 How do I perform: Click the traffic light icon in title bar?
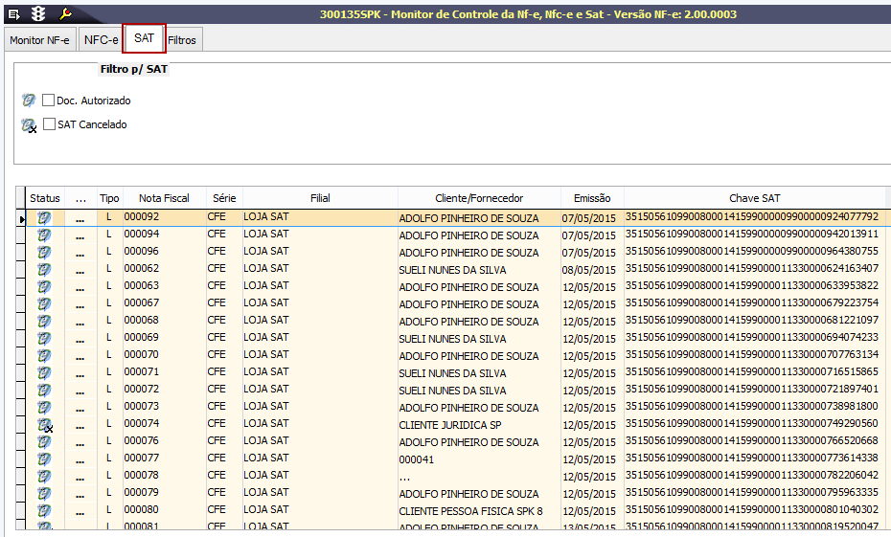click(x=38, y=13)
